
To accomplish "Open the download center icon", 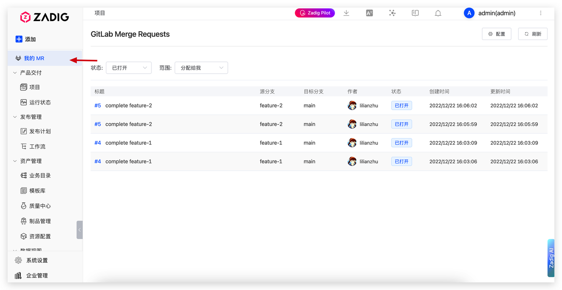I will click(346, 13).
